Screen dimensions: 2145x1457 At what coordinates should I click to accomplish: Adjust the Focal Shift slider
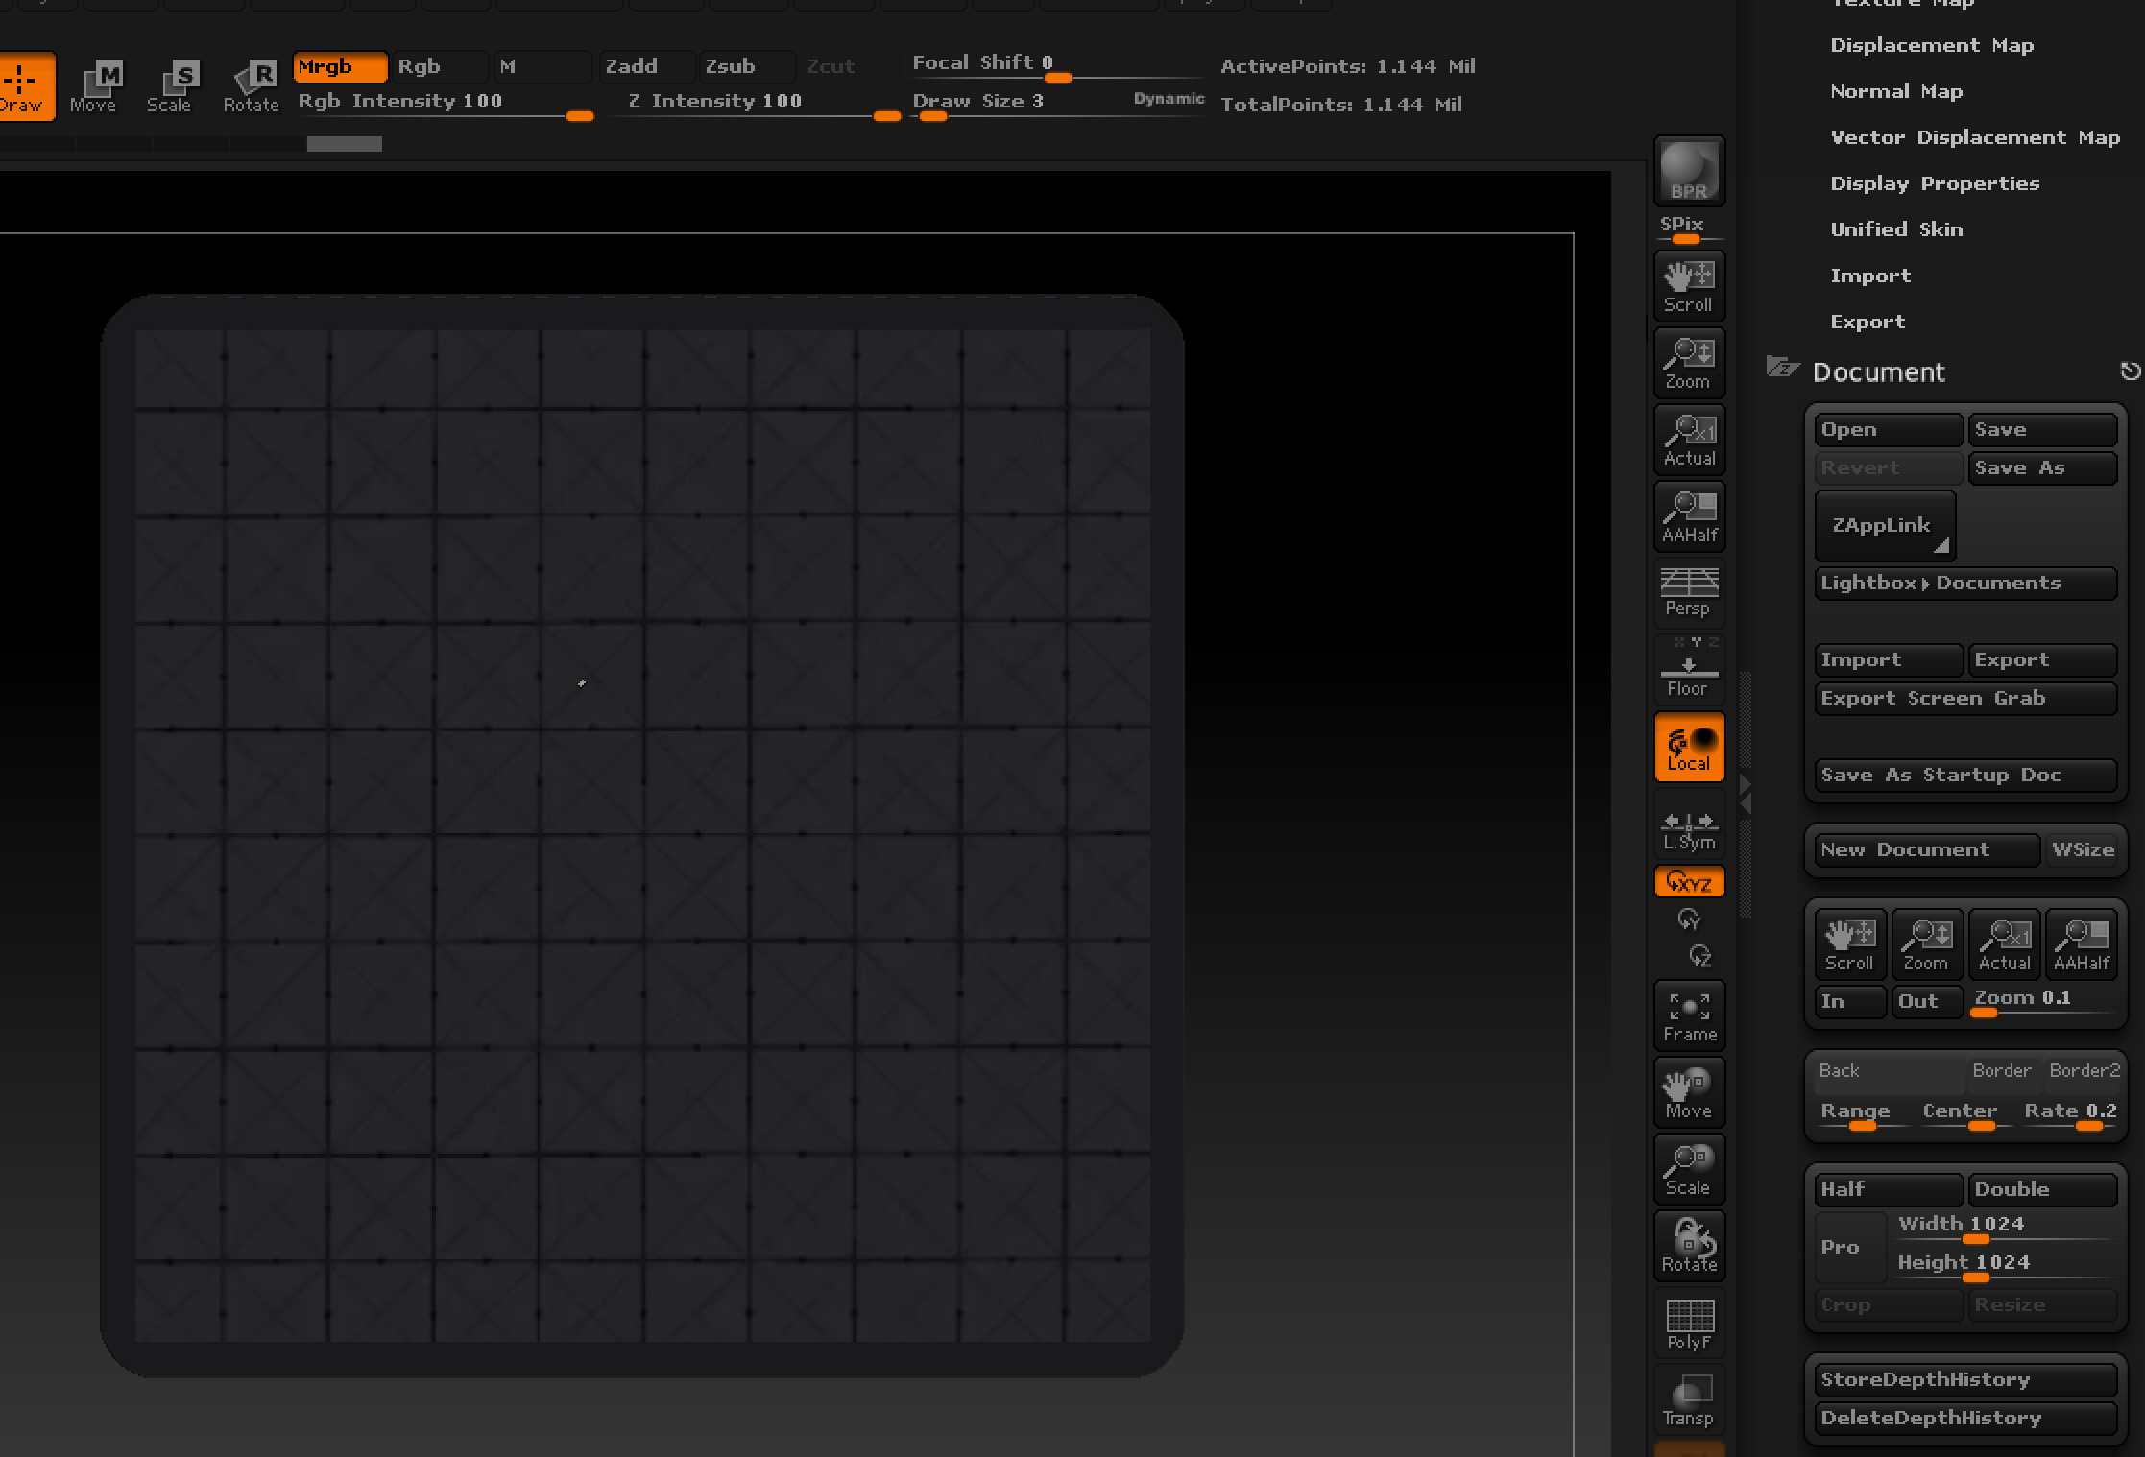pos(1056,65)
